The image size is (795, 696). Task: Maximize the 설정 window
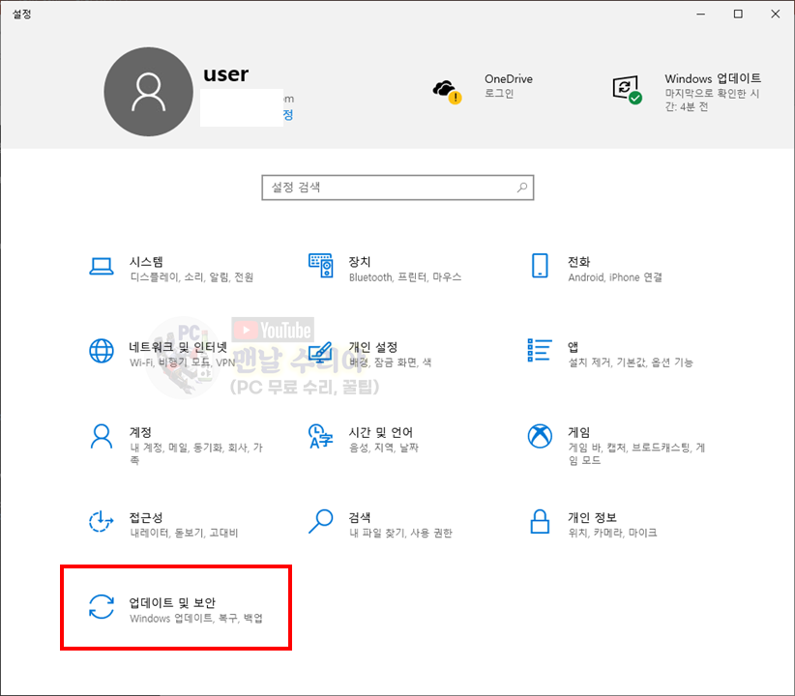point(738,14)
